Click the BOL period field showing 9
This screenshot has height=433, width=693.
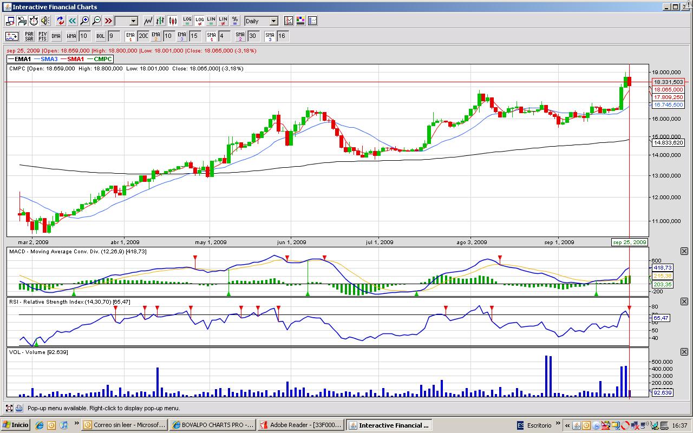[114, 36]
